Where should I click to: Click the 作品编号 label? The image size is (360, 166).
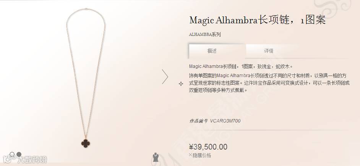(198, 121)
